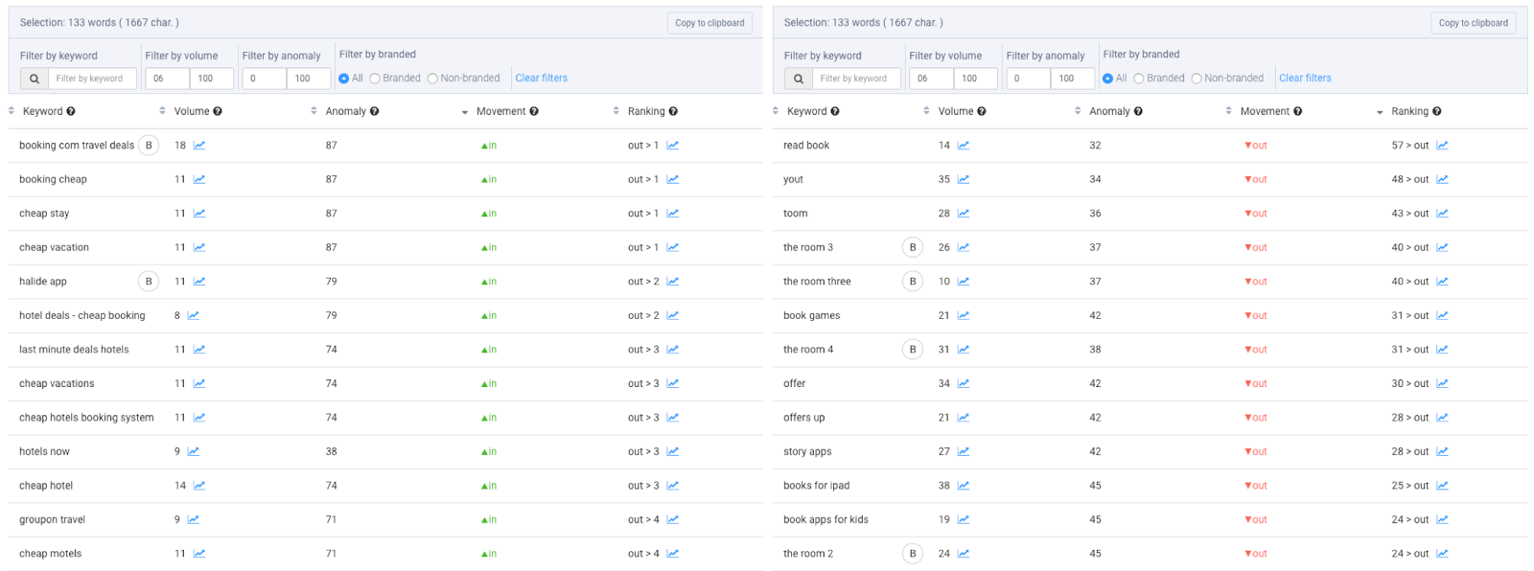Click Ranking column header in right table
The height and width of the screenshot is (571, 1534).
[1409, 112]
